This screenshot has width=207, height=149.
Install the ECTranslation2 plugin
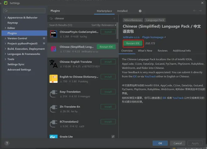point(108,122)
